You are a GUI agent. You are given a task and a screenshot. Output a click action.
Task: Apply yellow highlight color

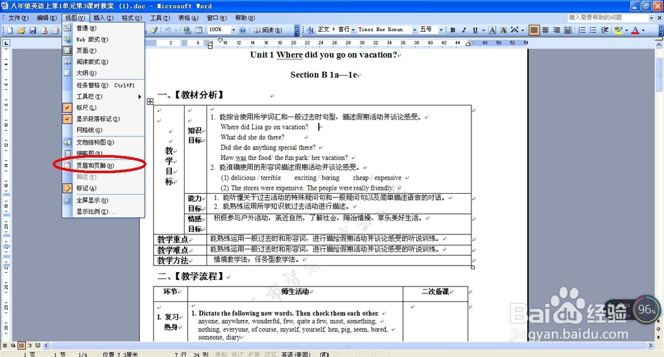(618, 30)
